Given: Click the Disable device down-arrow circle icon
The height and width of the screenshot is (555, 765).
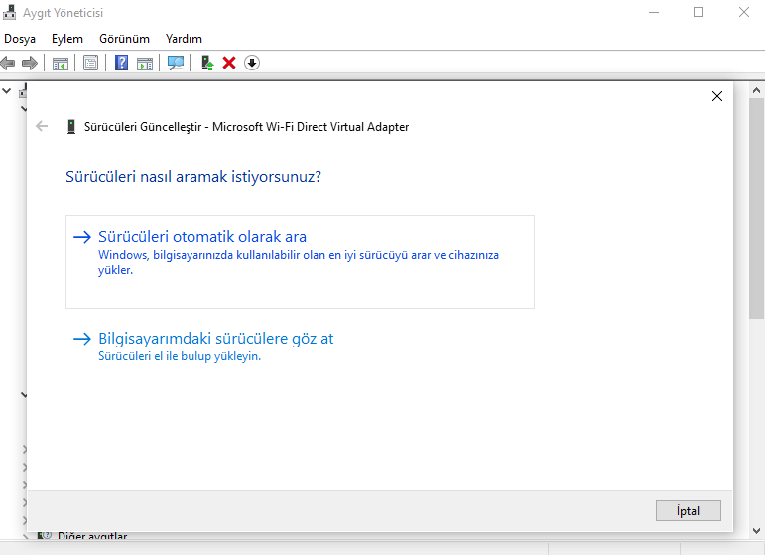Looking at the screenshot, I should click(252, 63).
